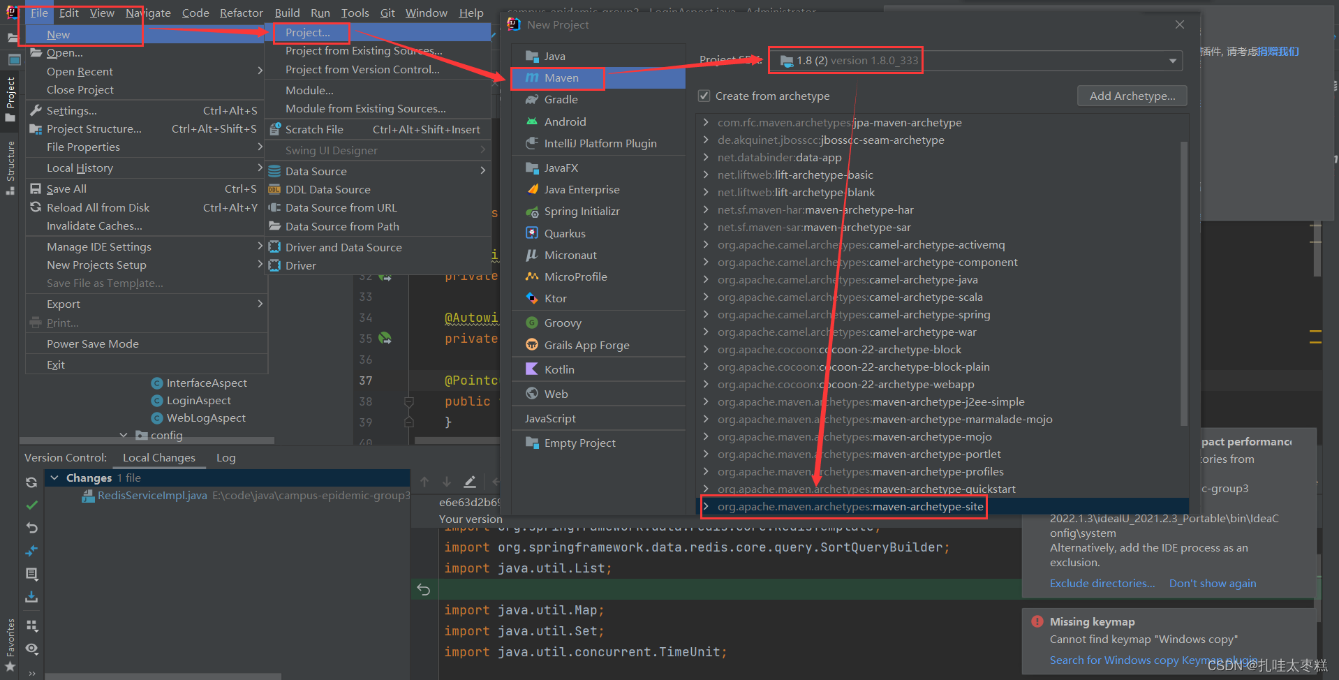Toggle Create from archetype checkbox
The width and height of the screenshot is (1339, 680).
click(704, 96)
